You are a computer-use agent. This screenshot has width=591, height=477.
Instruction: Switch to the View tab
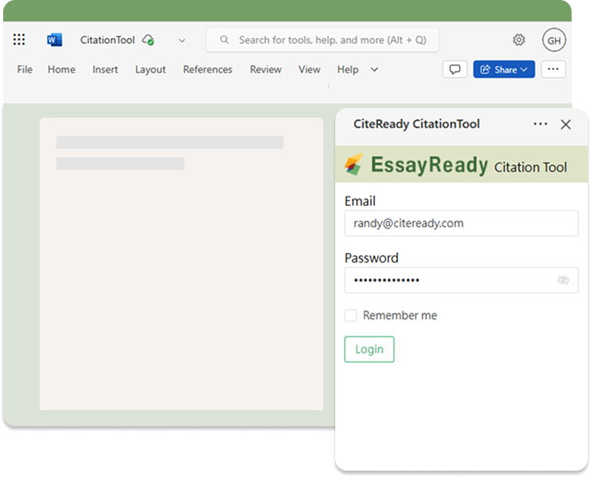click(x=310, y=69)
